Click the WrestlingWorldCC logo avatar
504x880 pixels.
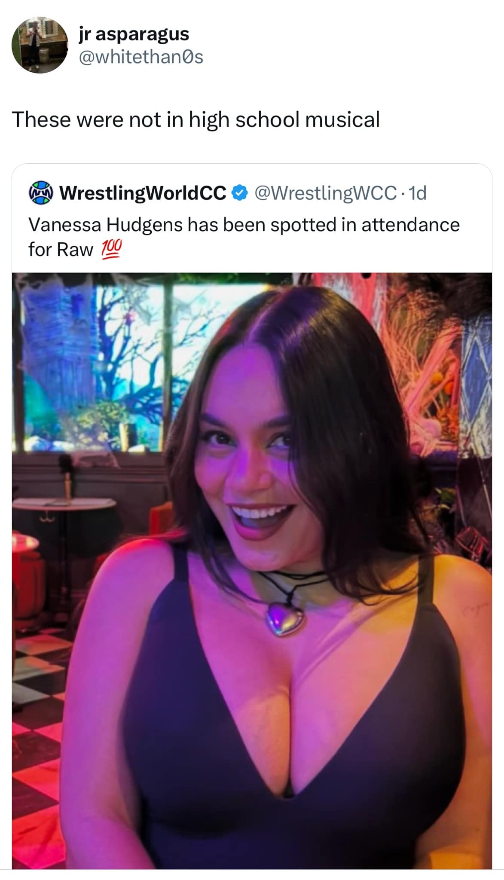[40, 193]
